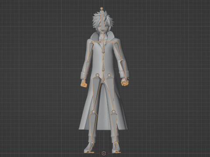Click the 3D cursor at the world origin
Viewport: 210px width, 157px height.
coord(104,153)
